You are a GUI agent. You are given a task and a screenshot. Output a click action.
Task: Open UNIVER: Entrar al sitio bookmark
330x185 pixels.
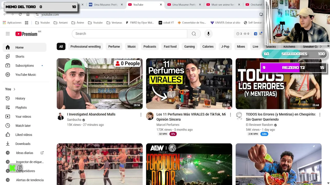[225, 23]
